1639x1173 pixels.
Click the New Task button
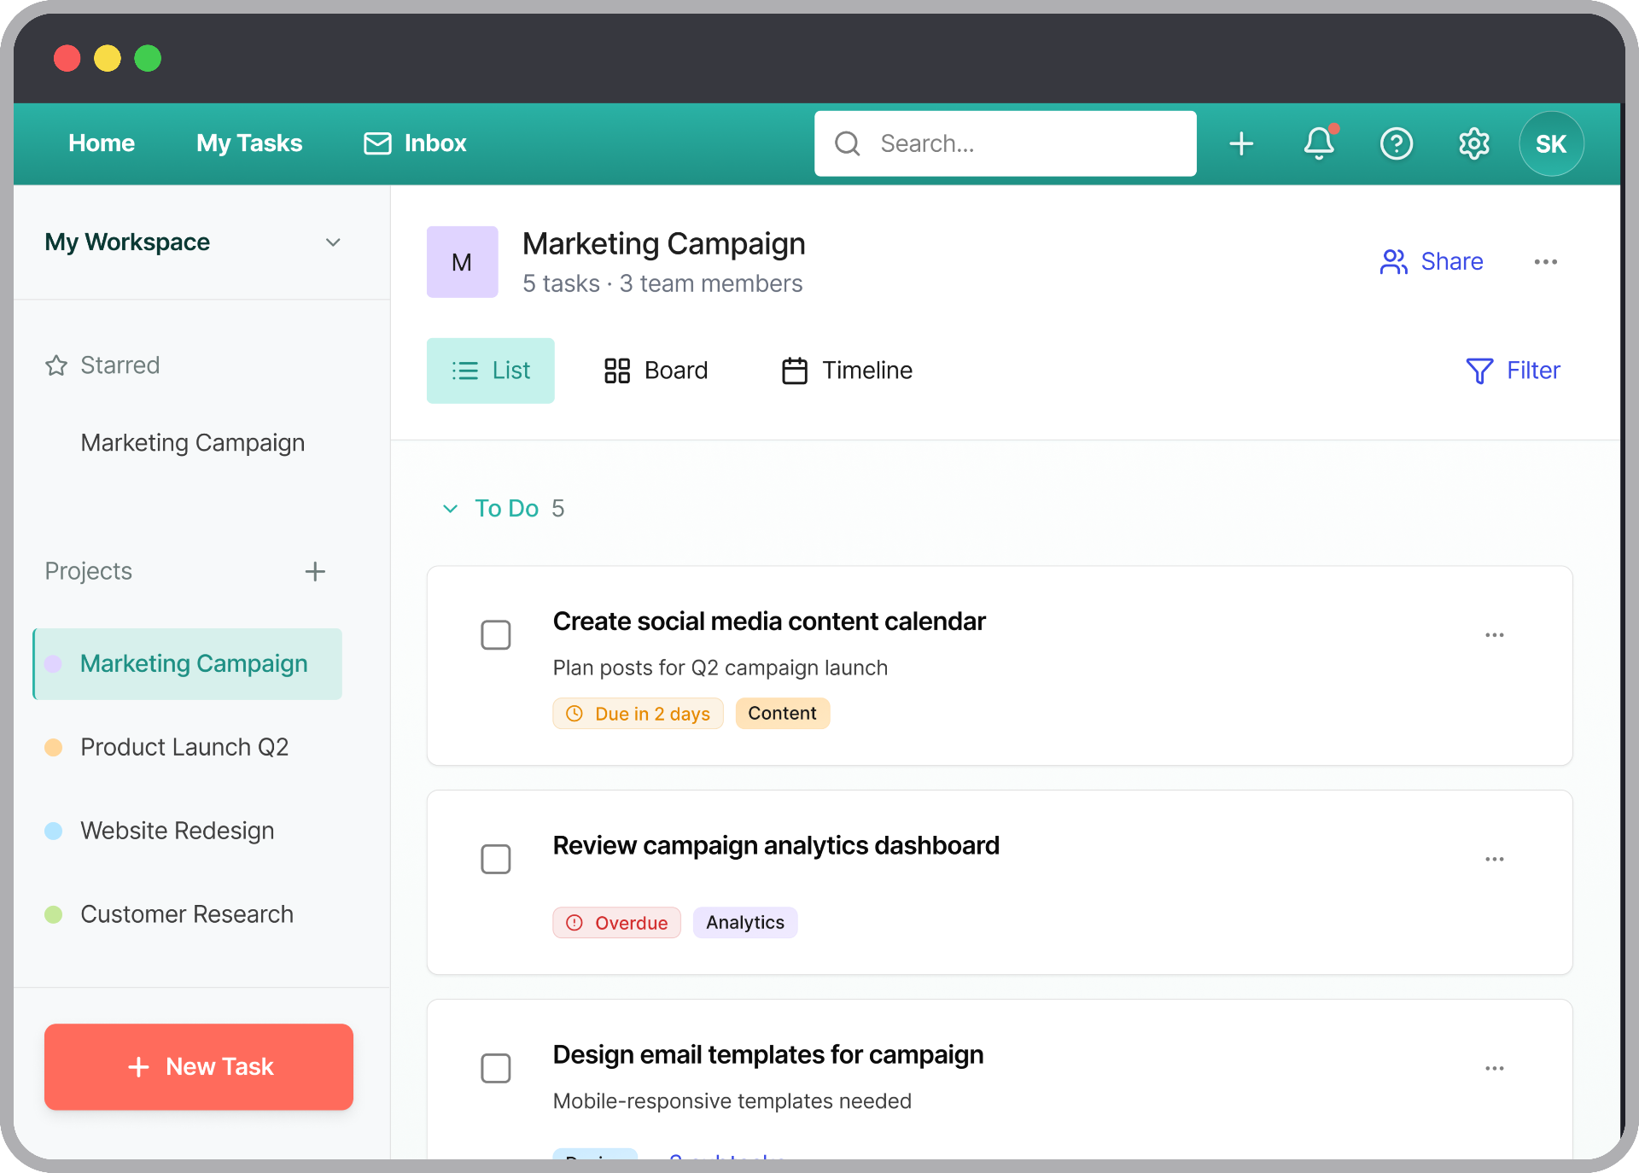[199, 1067]
